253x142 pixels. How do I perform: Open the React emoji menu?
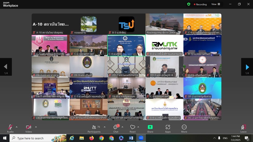point(133,129)
